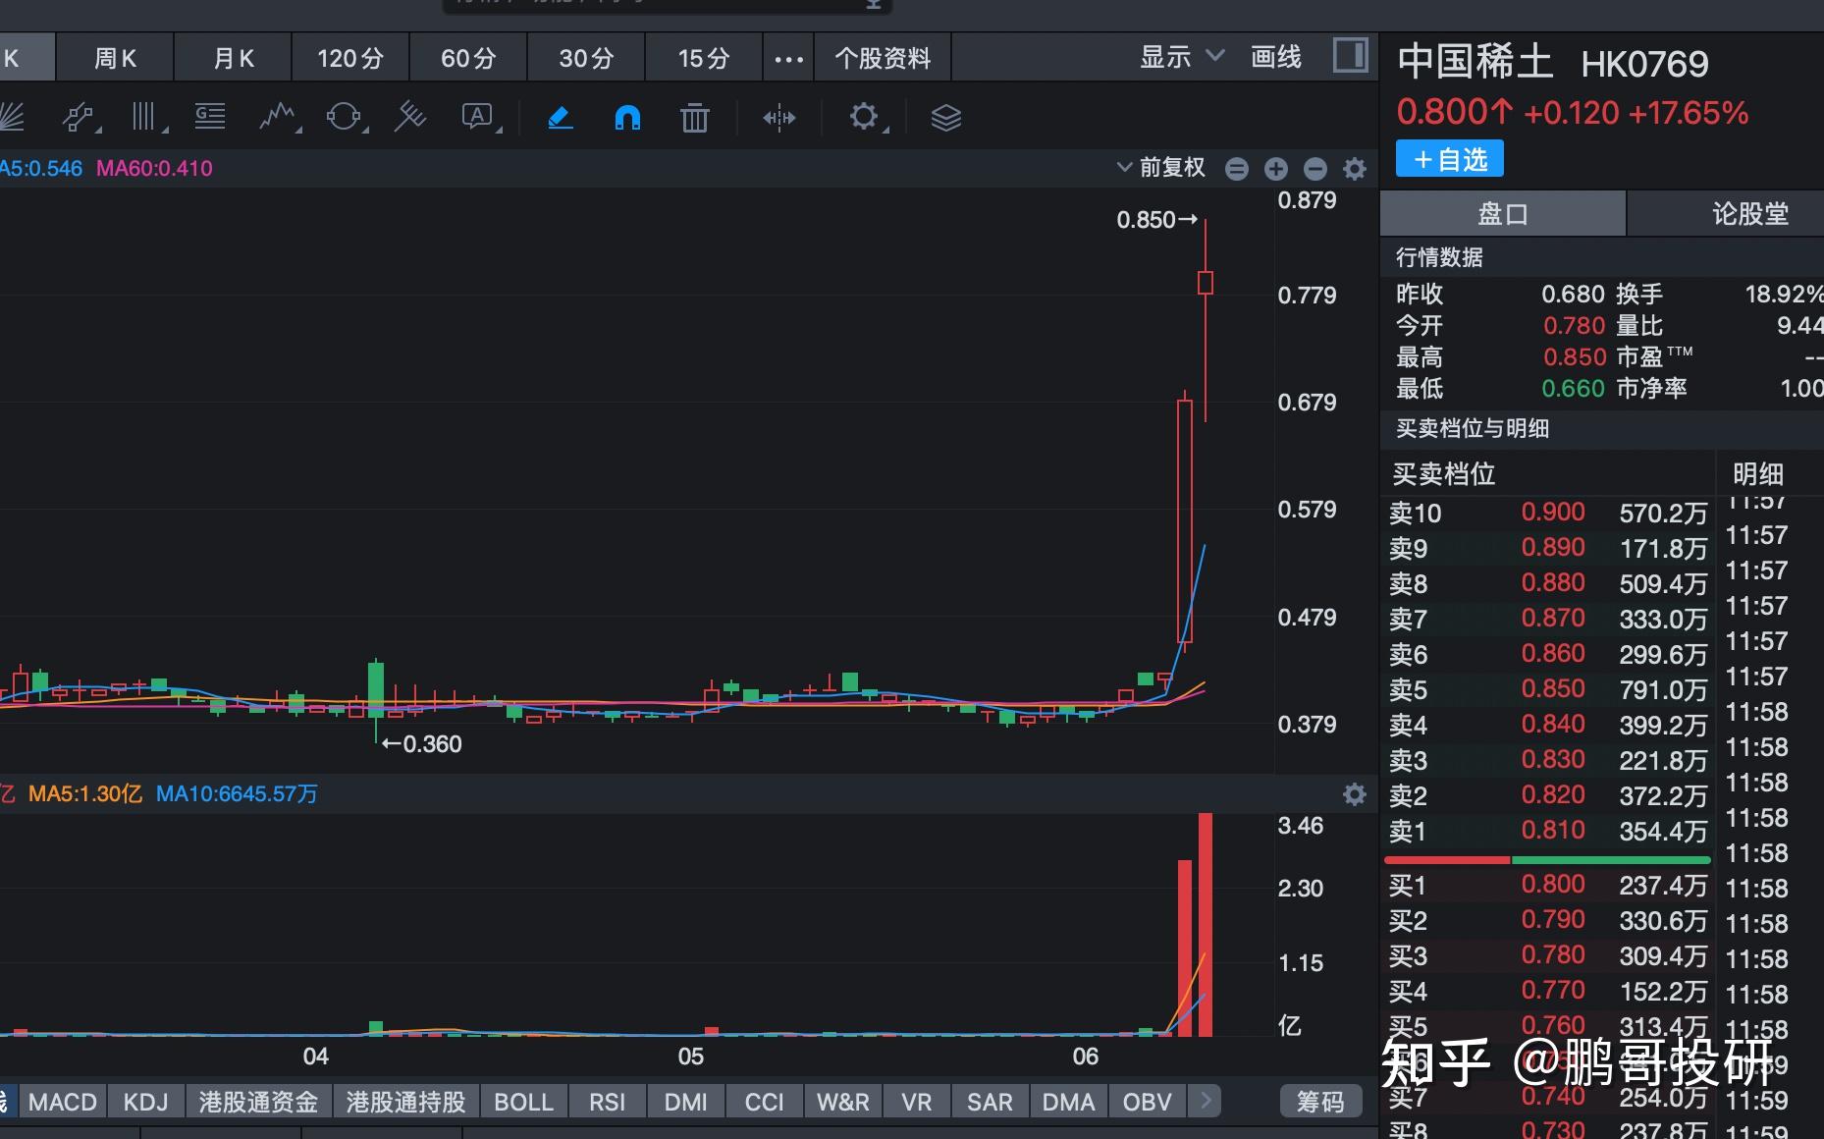Viewport: 1824px width, 1139px height.
Task: Add stock via +自选 button
Action: tap(1450, 159)
